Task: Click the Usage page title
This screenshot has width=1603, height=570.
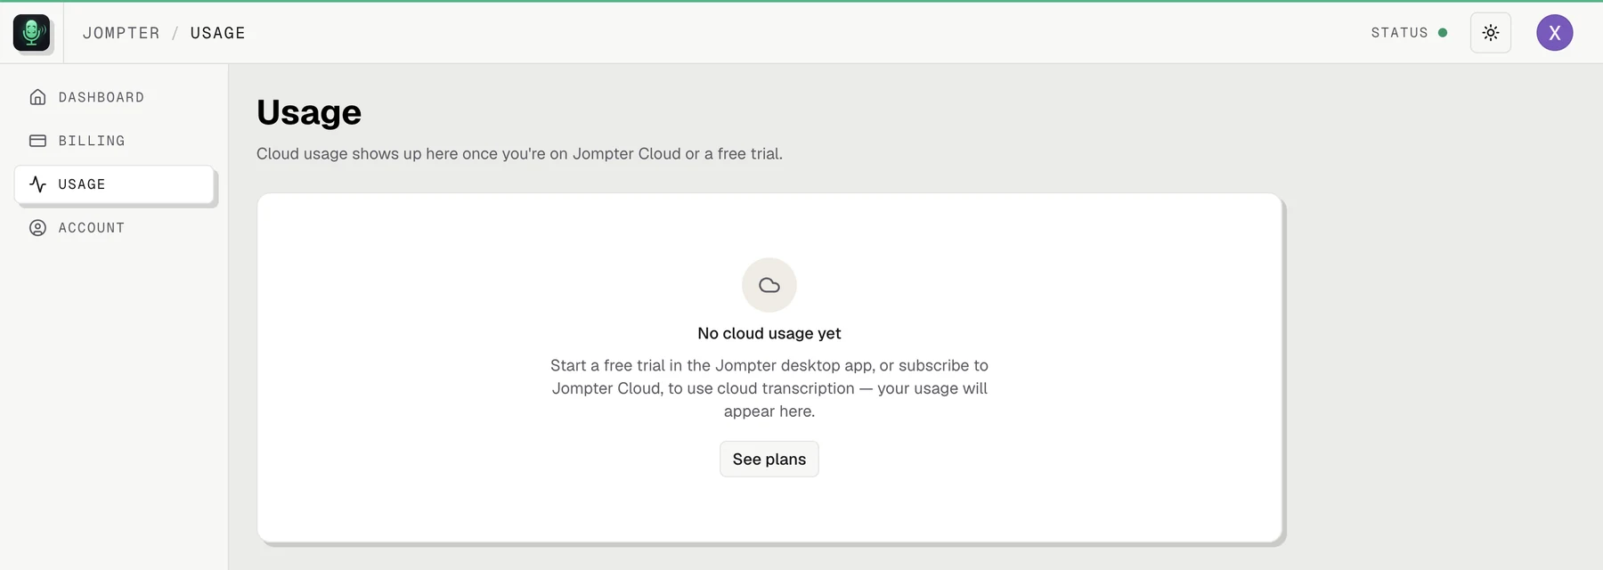Action: pyautogui.click(x=309, y=112)
